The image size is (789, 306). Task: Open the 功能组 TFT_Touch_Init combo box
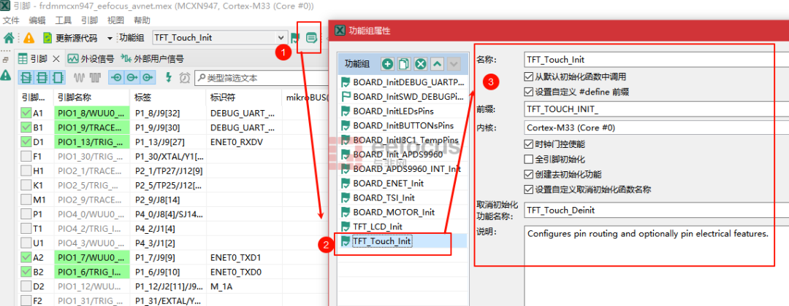[x=220, y=38]
